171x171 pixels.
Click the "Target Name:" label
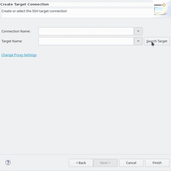(12, 41)
